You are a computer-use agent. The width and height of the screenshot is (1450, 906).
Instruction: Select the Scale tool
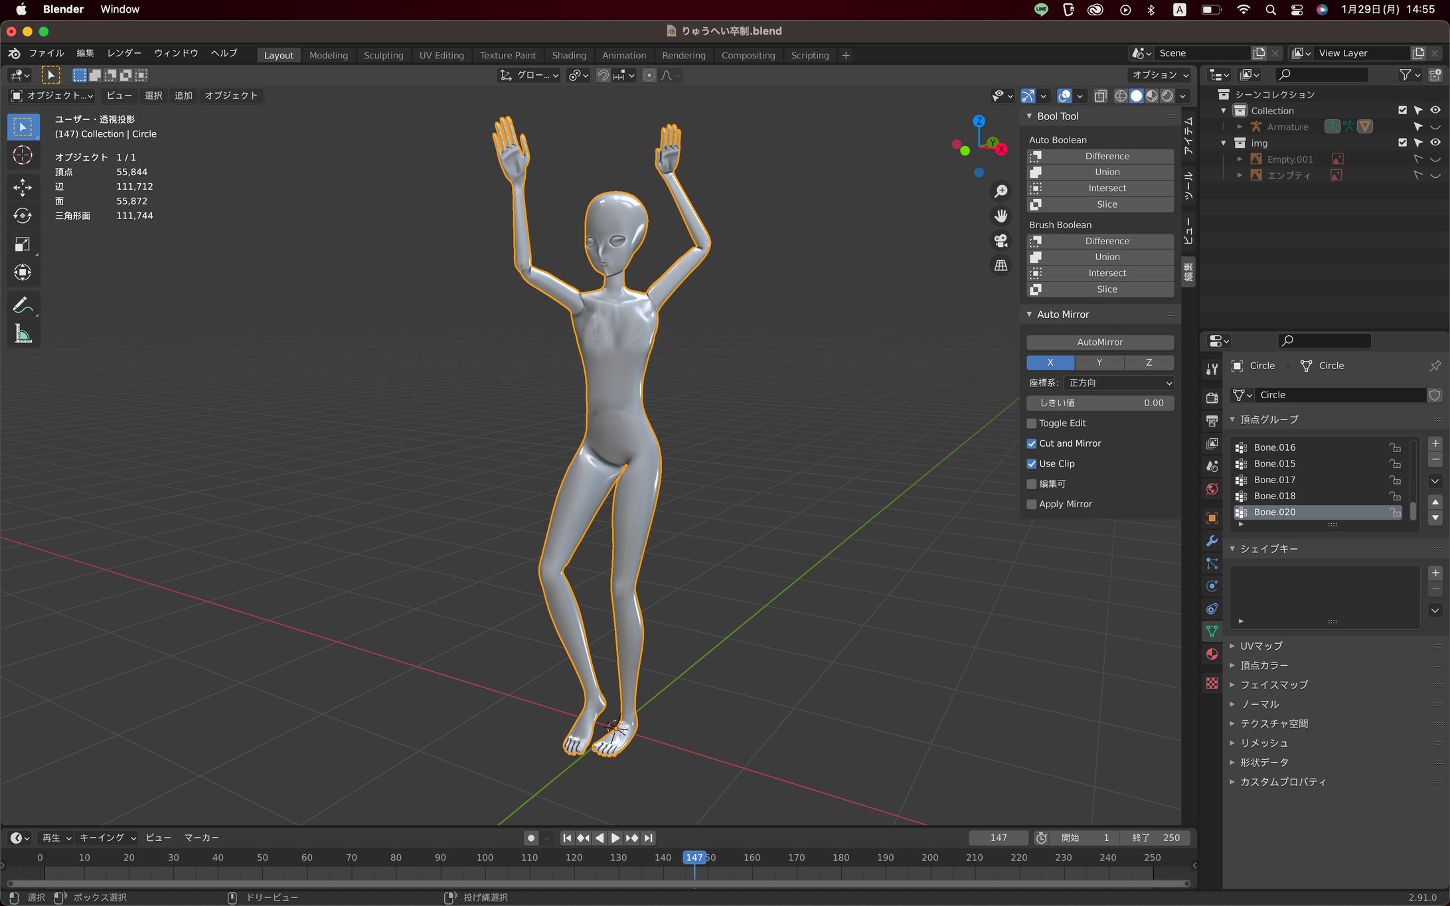click(23, 244)
